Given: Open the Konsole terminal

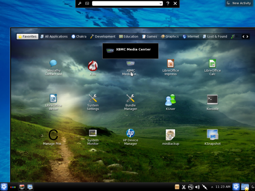Looking at the screenshot, I should click(212, 102).
